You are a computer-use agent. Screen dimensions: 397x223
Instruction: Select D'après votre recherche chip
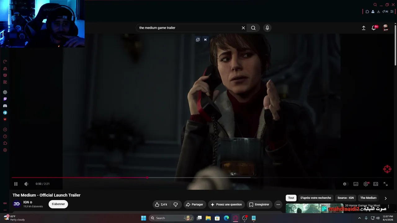(316, 198)
